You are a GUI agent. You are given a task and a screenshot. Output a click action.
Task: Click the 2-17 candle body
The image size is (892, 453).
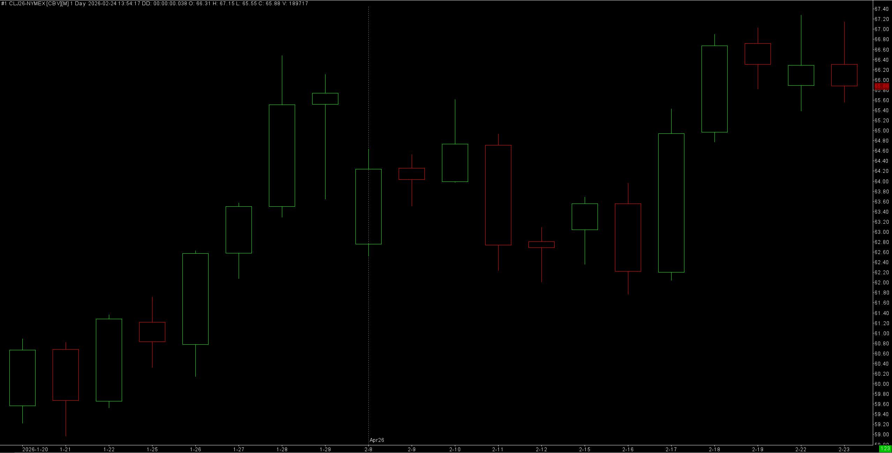point(671,203)
